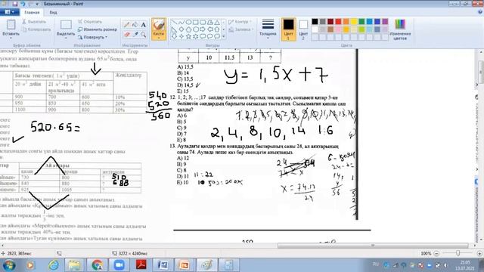Choose the pentagon shape
484x272 pixels.
tap(188, 29)
